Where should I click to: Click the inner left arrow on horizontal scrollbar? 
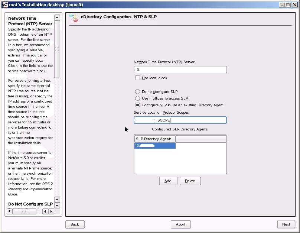point(45,211)
